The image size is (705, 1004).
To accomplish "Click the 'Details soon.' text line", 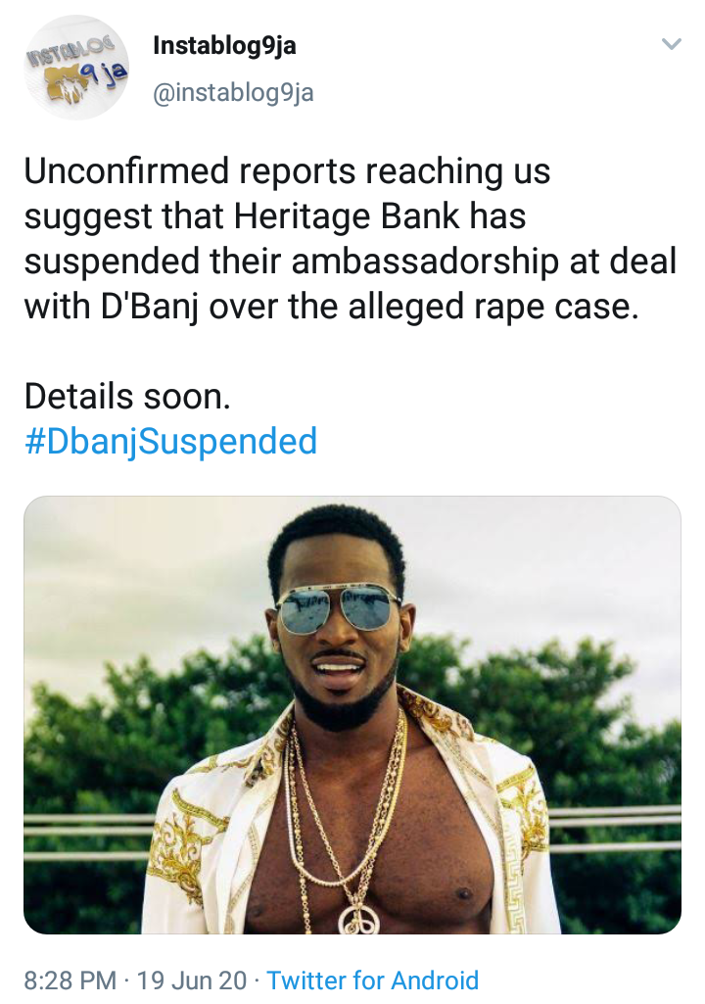I will (128, 397).
